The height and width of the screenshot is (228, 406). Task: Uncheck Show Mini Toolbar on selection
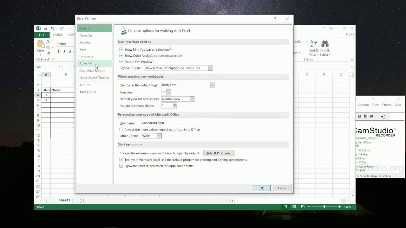pos(121,49)
